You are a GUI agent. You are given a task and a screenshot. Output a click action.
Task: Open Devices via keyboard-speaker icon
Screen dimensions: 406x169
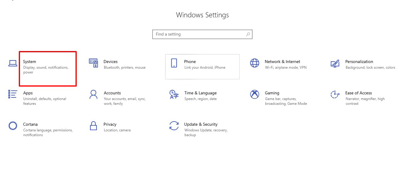click(x=93, y=63)
